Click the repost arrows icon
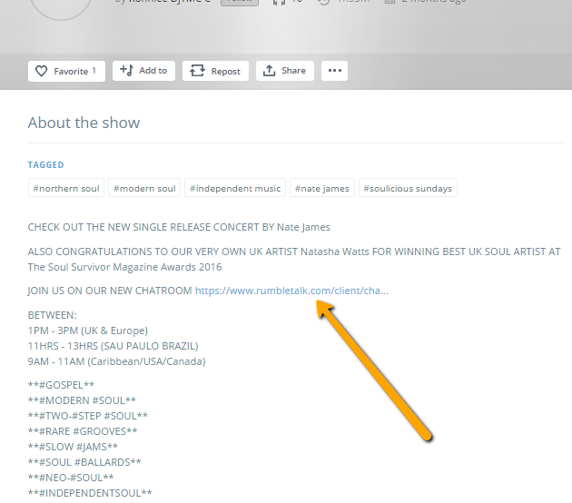 coord(197,71)
